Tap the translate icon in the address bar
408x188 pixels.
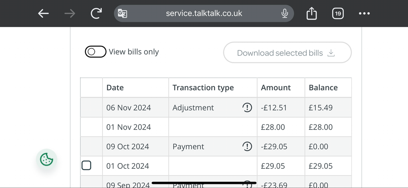tap(123, 13)
